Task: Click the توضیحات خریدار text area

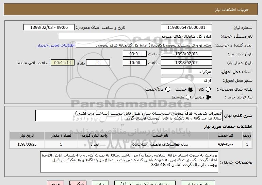Action: [129, 162]
